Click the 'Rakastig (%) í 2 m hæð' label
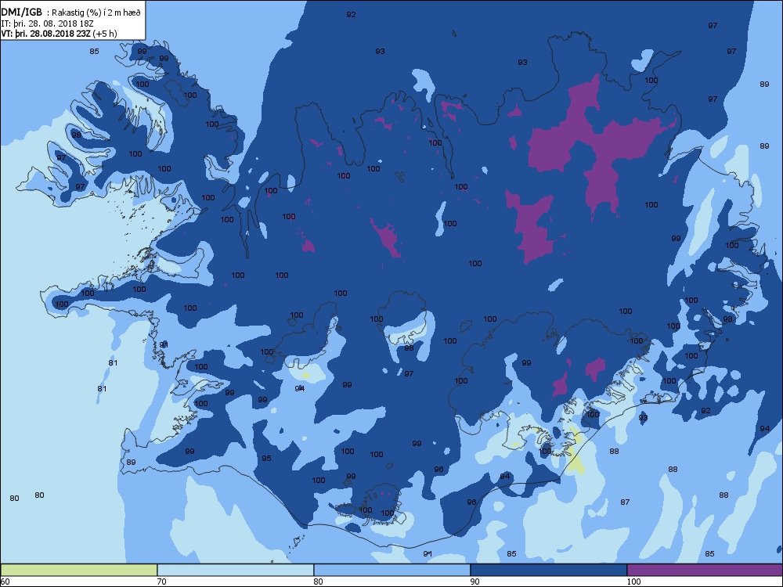The height and width of the screenshot is (587, 783). point(96,13)
